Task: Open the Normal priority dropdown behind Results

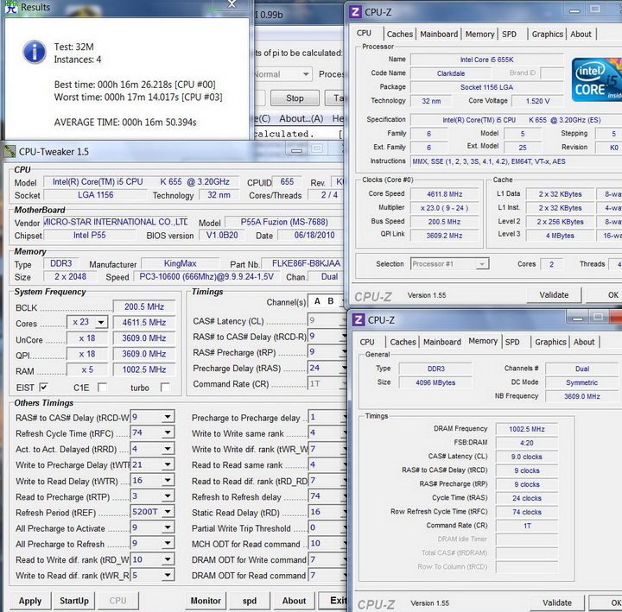Action: click(306, 74)
